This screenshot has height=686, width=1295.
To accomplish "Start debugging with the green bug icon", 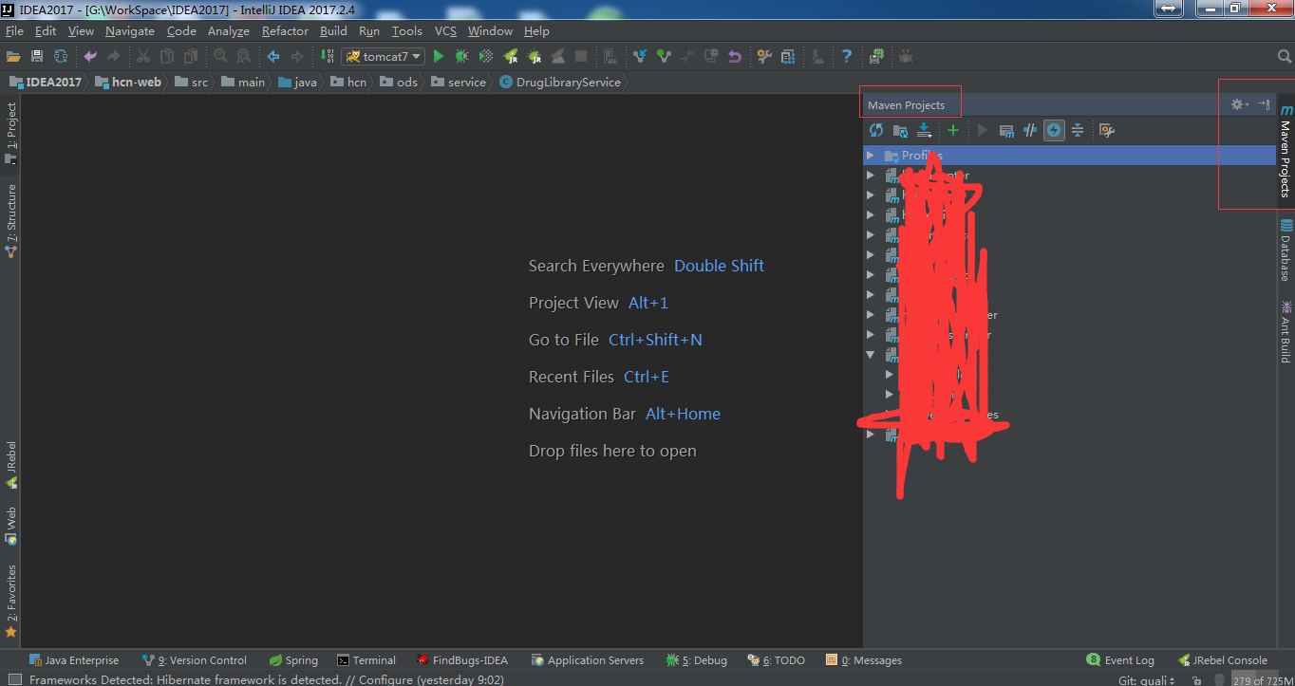I will [462, 57].
